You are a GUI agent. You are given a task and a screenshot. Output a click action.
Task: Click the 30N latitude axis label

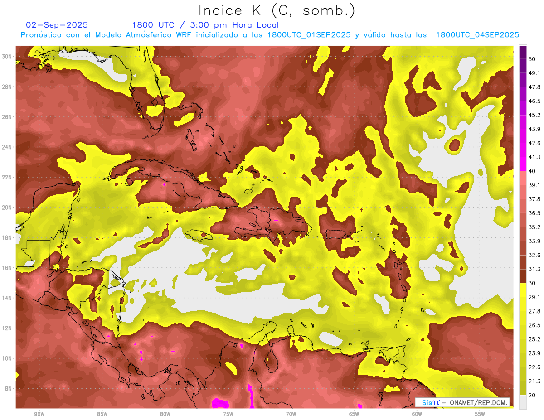pyautogui.click(x=7, y=57)
